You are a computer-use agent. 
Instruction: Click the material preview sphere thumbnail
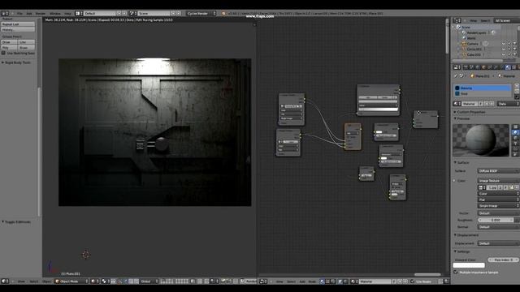point(480,140)
